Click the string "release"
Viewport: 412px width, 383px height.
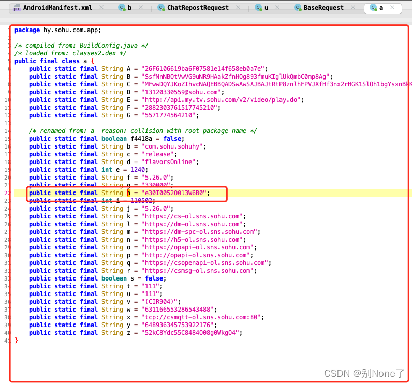point(157,154)
